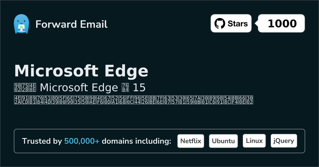Select the Ubuntu badge
The width and height of the screenshot is (319, 167).
click(x=223, y=141)
